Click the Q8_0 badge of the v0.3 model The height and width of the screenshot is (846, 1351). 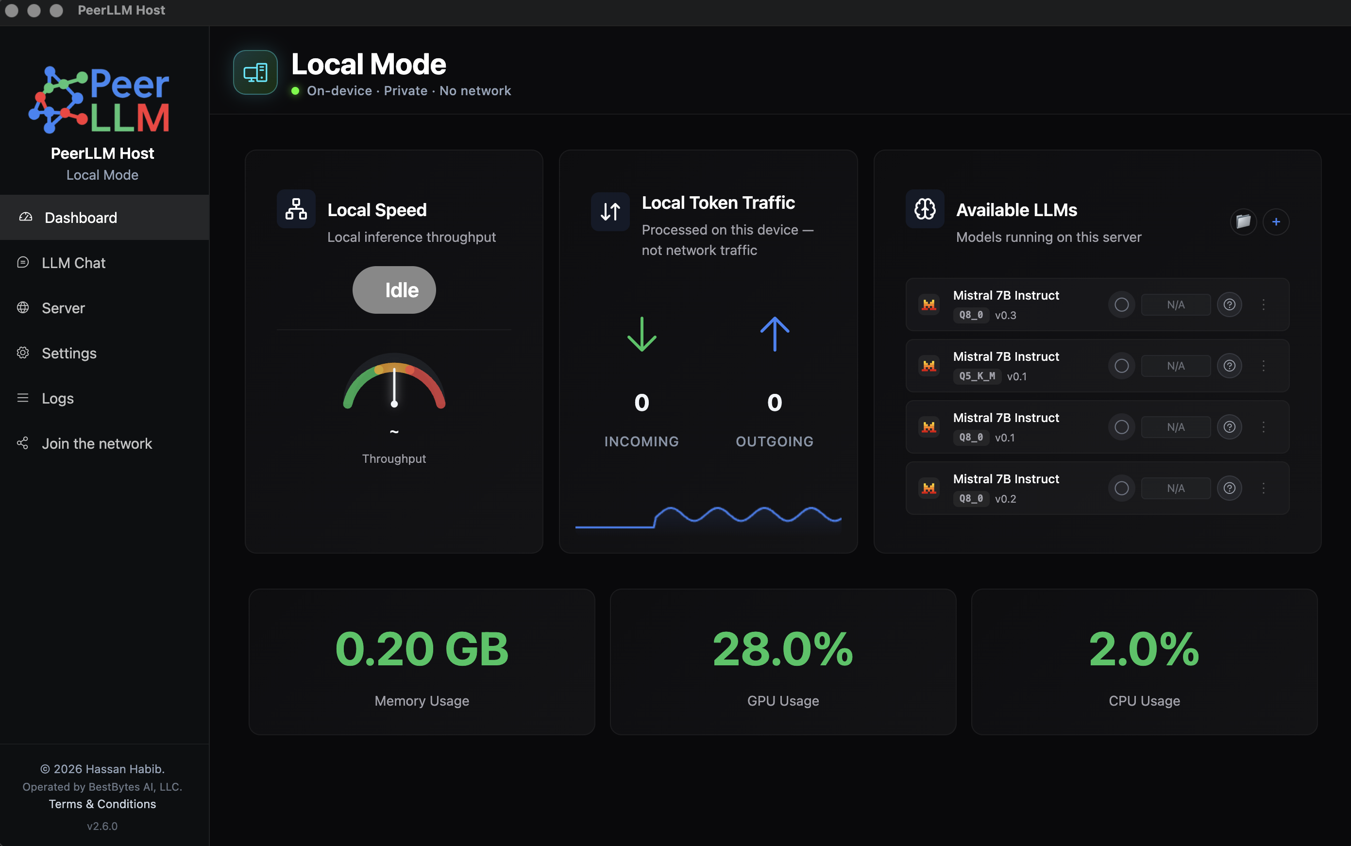click(x=971, y=315)
